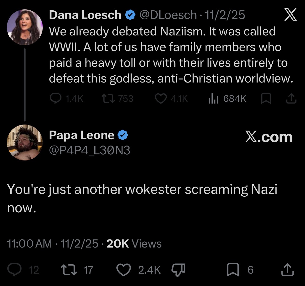
Task: Share Papa Leone's post
Action: point(288,270)
